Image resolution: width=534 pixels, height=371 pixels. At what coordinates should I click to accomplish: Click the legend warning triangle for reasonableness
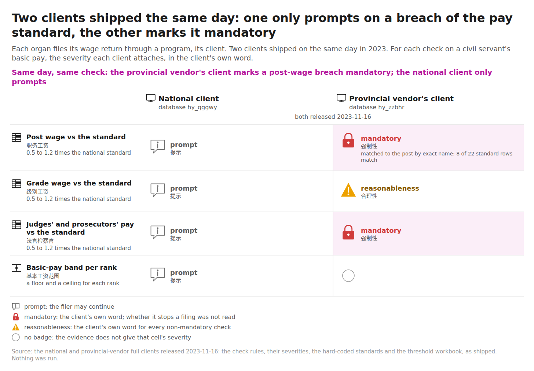[16, 327]
